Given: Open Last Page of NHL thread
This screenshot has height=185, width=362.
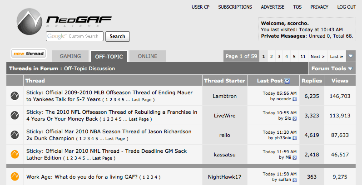Looking at the screenshot, I should click(x=102, y=158).
